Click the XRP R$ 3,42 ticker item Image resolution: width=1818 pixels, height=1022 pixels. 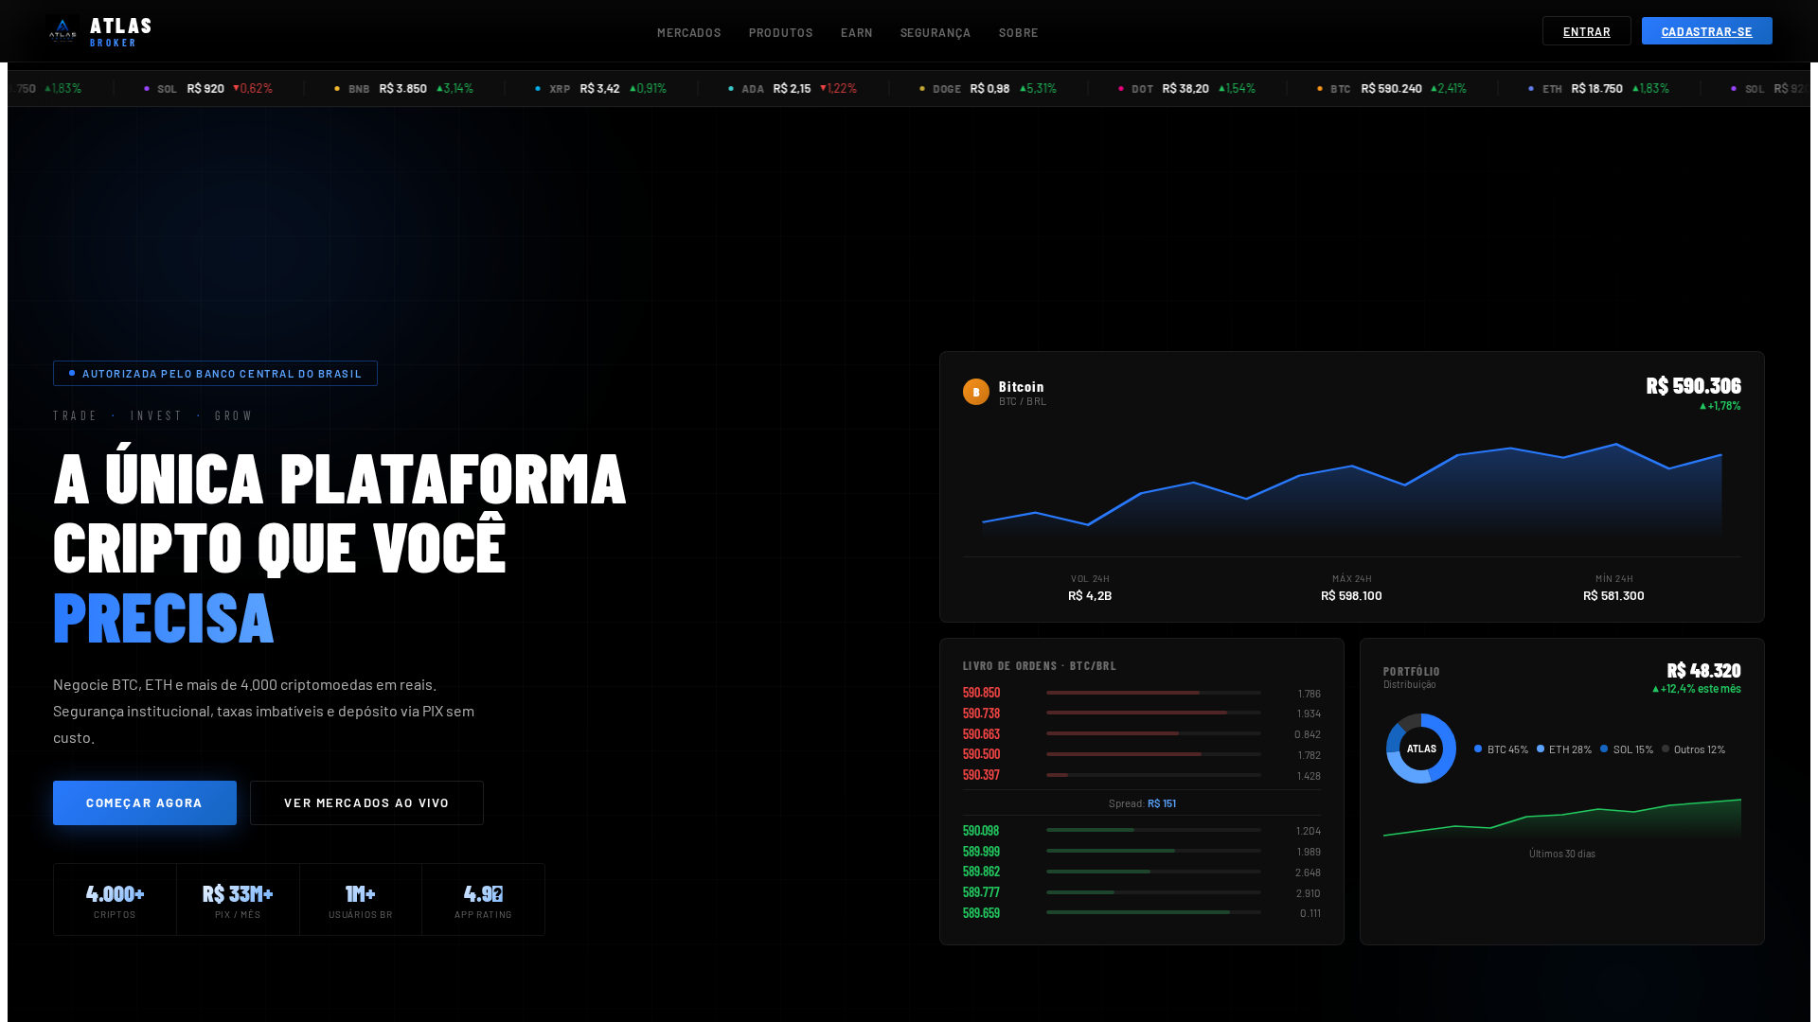pyautogui.click(x=600, y=88)
